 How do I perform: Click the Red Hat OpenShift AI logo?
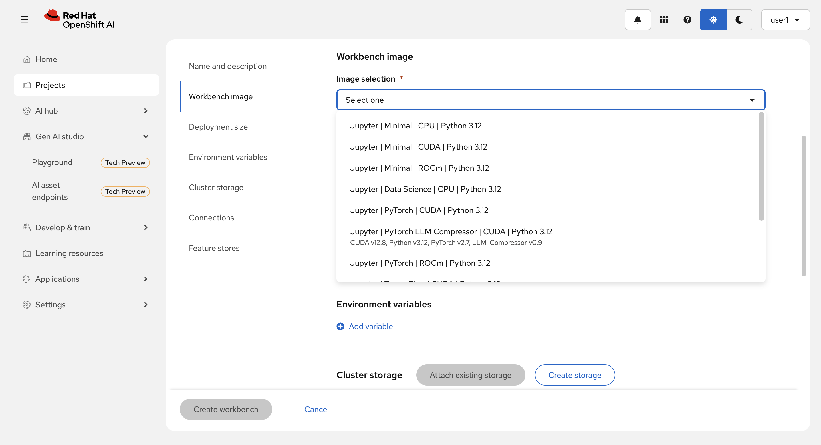tap(80, 20)
